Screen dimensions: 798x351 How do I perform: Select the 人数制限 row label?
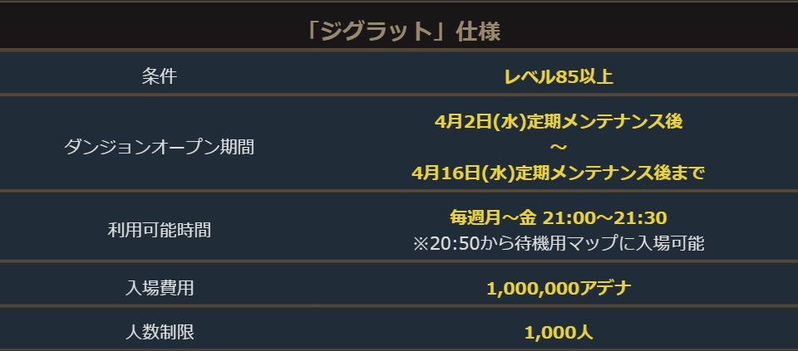[x=160, y=332]
